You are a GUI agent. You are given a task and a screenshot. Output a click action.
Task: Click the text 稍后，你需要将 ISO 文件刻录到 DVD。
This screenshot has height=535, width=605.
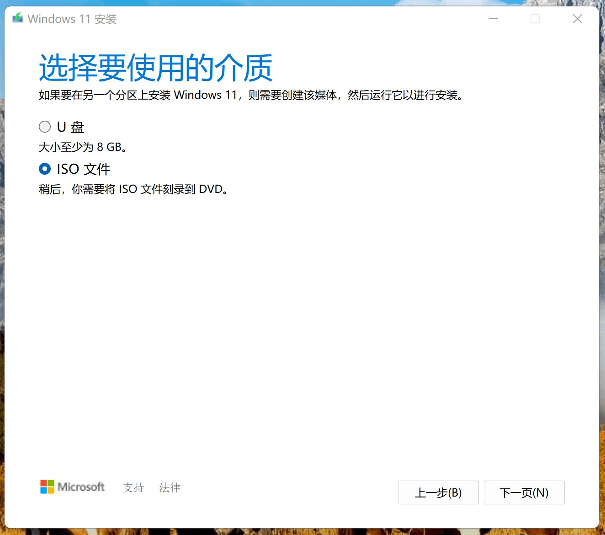(x=133, y=189)
